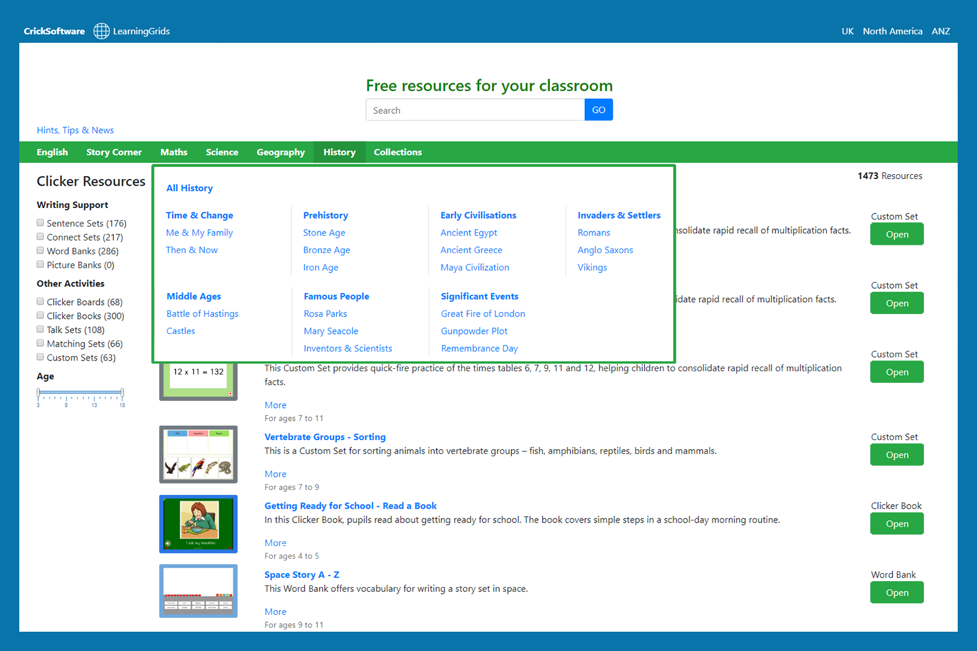
Task: Tick the Sentence Sets checkbox
Action: pos(40,223)
